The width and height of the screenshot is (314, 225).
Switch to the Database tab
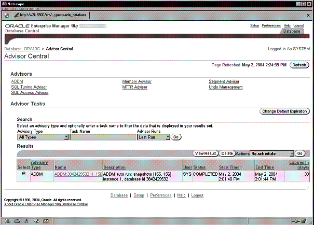click(292, 31)
